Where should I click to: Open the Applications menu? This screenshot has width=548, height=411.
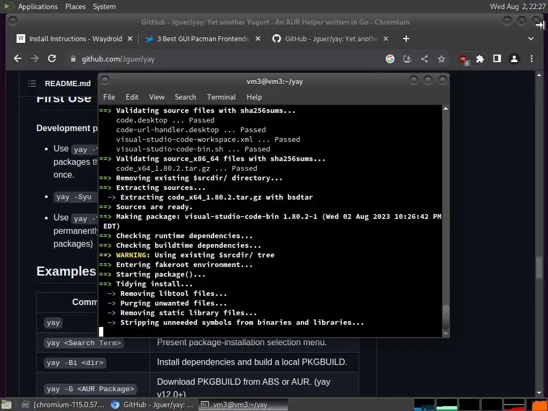tap(38, 6)
